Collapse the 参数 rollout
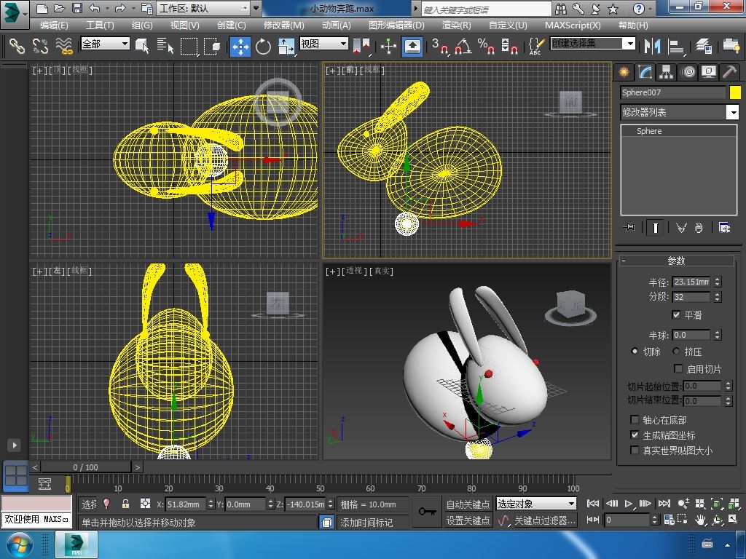This screenshot has width=746, height=559. [x=676, y=261]
